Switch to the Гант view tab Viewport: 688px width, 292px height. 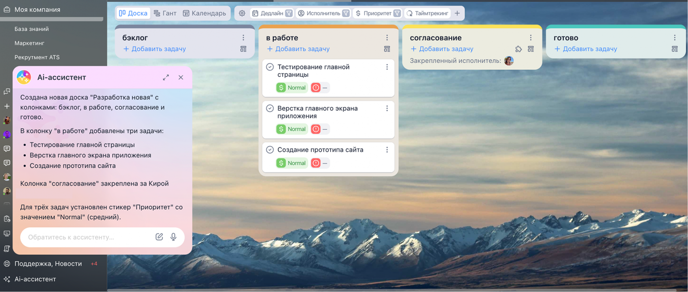click(165, 13)
